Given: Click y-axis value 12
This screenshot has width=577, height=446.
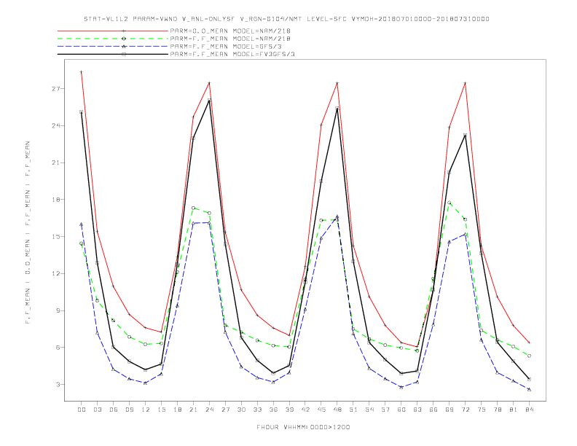Looking at the screenshot, I should 55,273.
